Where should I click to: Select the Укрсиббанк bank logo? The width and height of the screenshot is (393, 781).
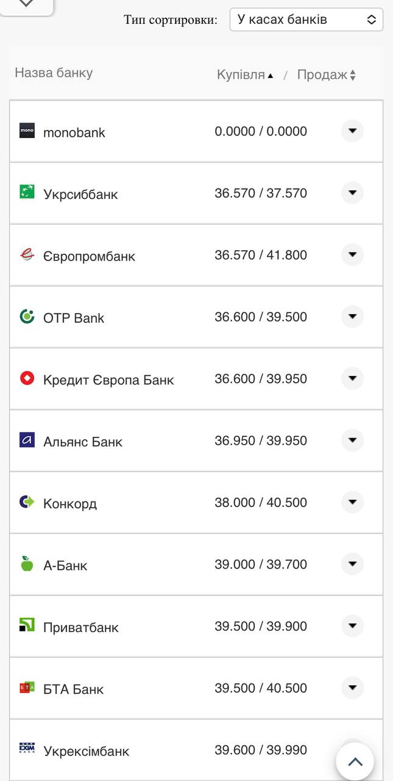click(27, 193)
